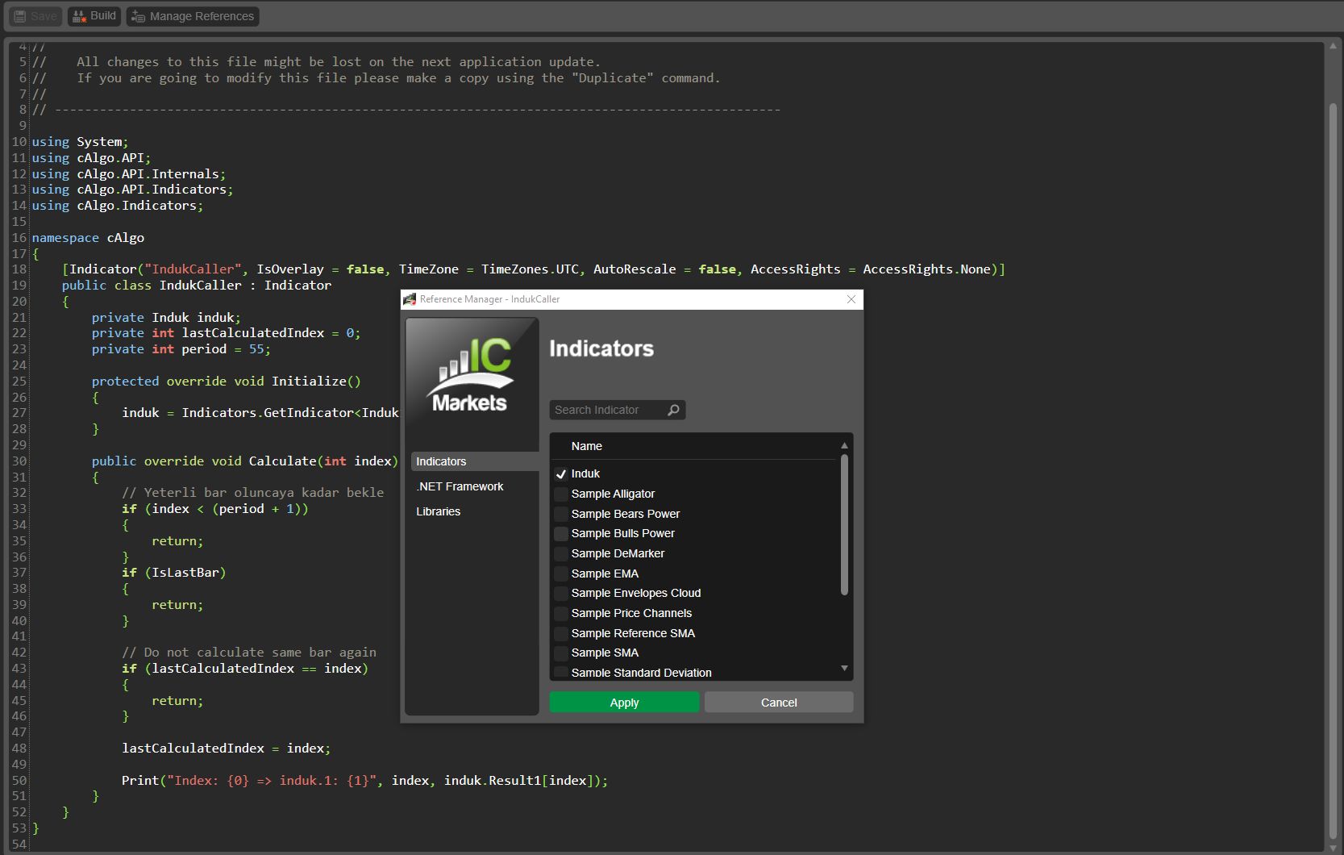Check the Sample Price Channels checkbox

pyautogui.click(x=561, y=613)
